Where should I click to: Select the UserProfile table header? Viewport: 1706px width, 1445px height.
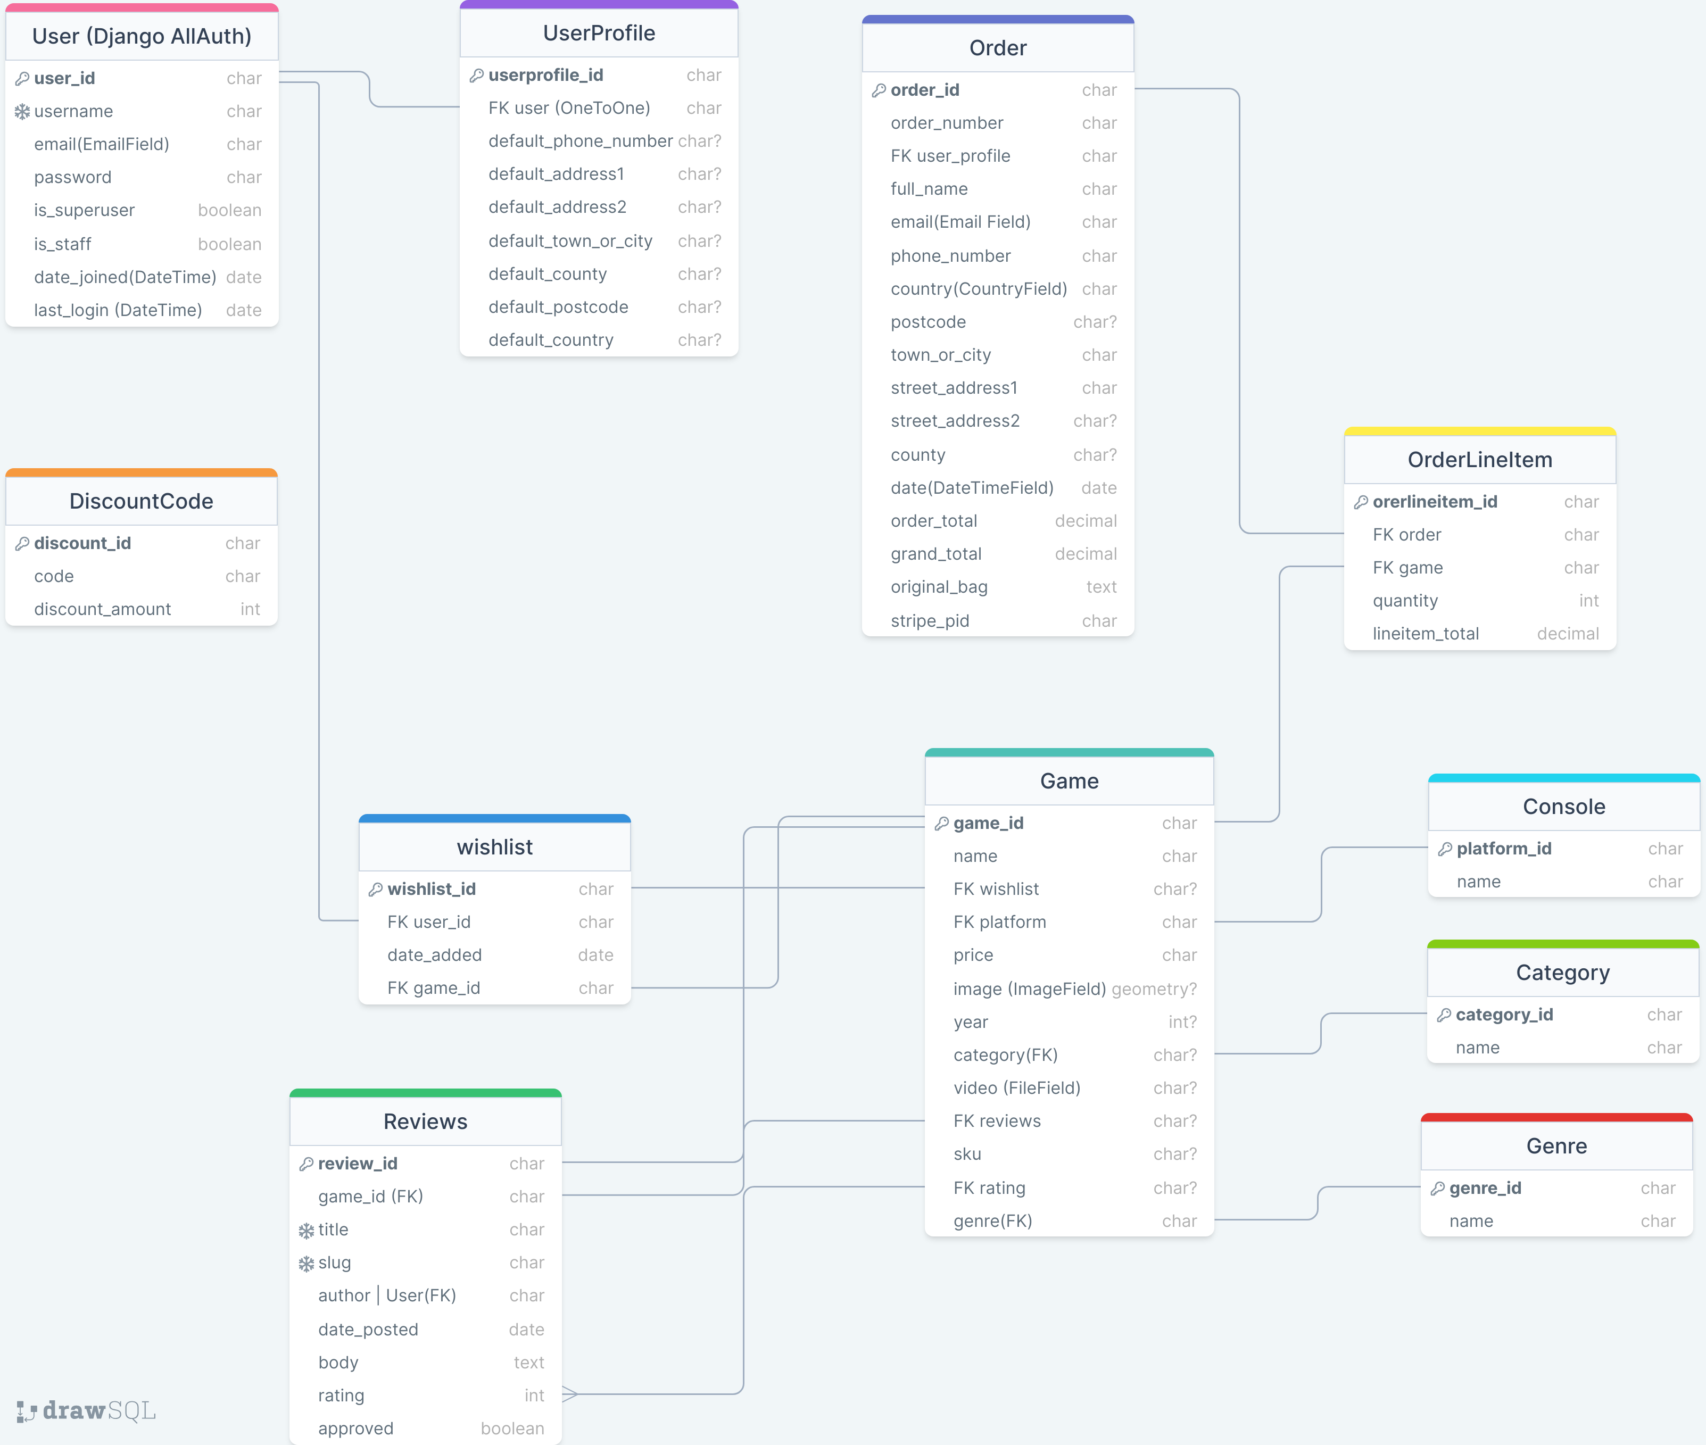(x=599, y=34)
